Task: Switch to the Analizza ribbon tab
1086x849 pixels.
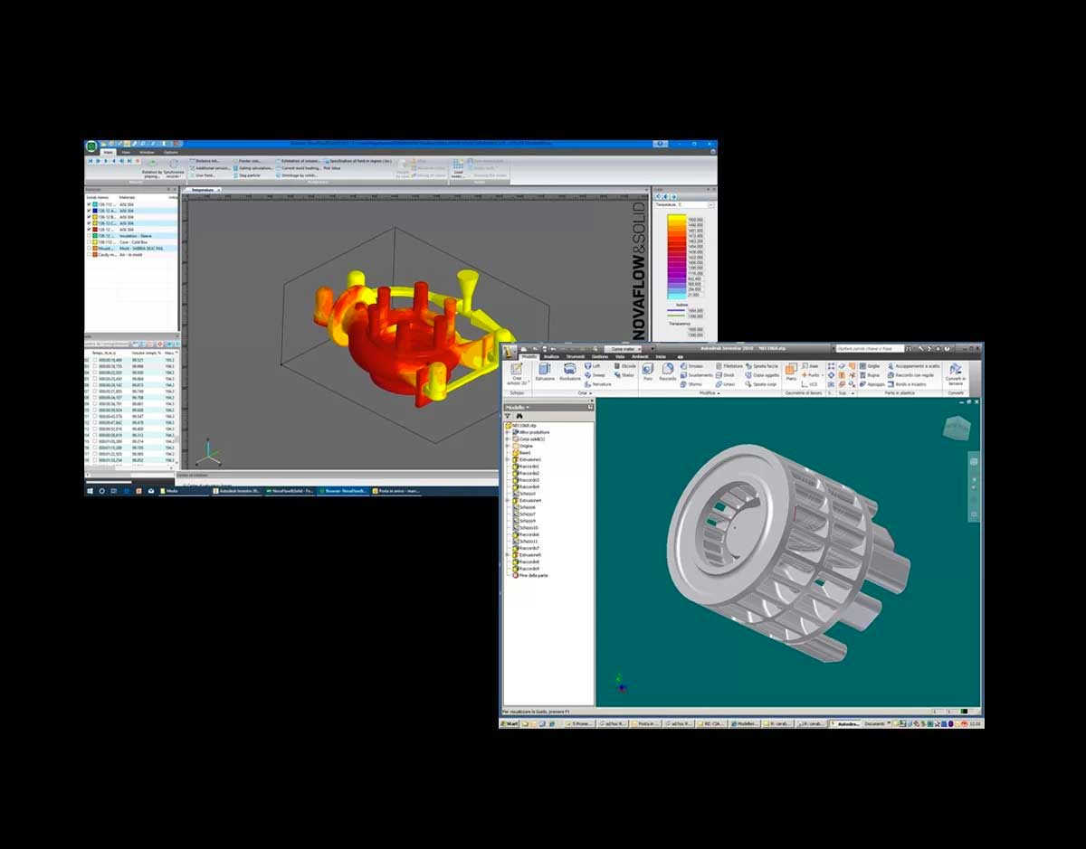Action: pos(553,355)
